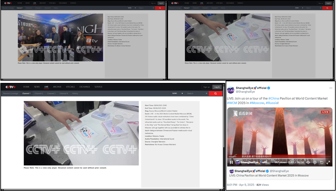Open SPECIALS in the largest CCTV+ window's nav bar
Image resolution: width=336 pixels, height=191 pixels.
coord(70,87)
